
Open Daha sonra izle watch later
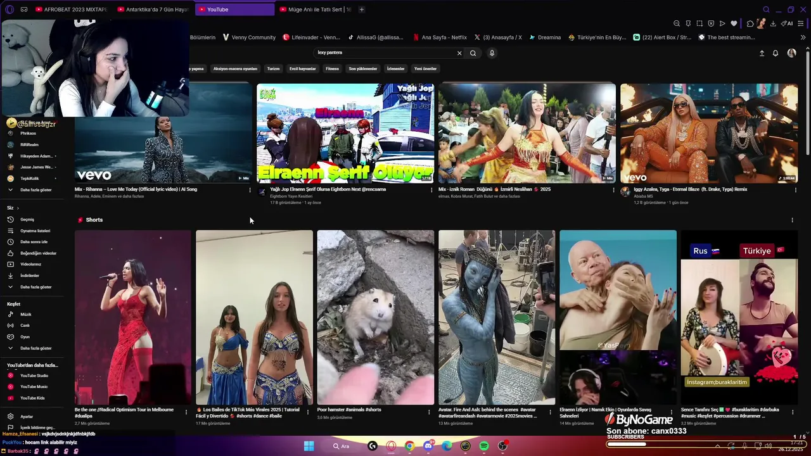pyautogui.click(x=34, y=242)
